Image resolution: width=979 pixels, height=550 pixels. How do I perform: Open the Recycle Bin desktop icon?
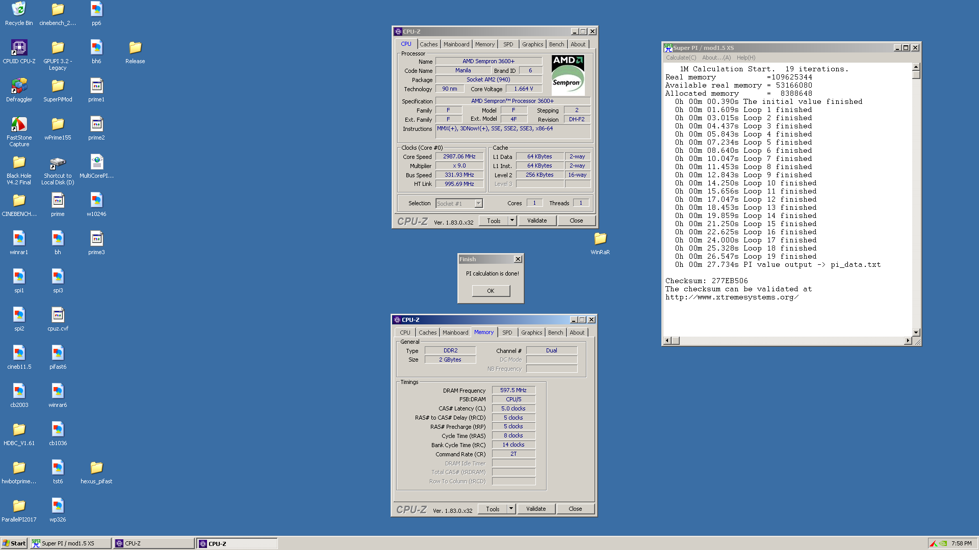pos(19,14)
